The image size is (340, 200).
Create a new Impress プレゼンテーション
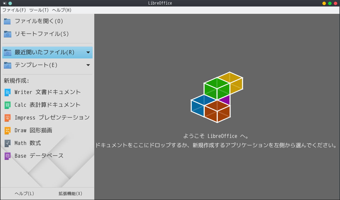pos(47,118)
